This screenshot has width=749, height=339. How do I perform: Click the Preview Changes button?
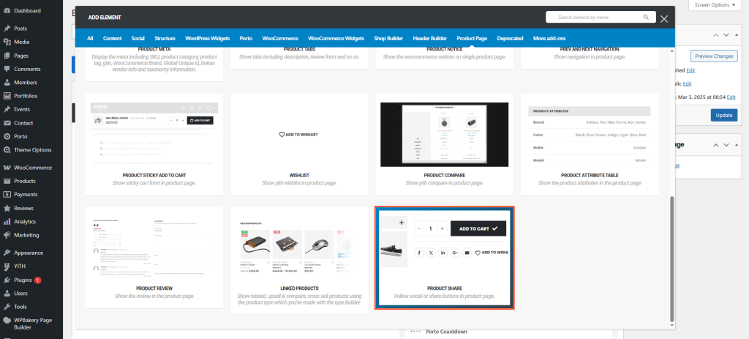click(x=714, y=56)
